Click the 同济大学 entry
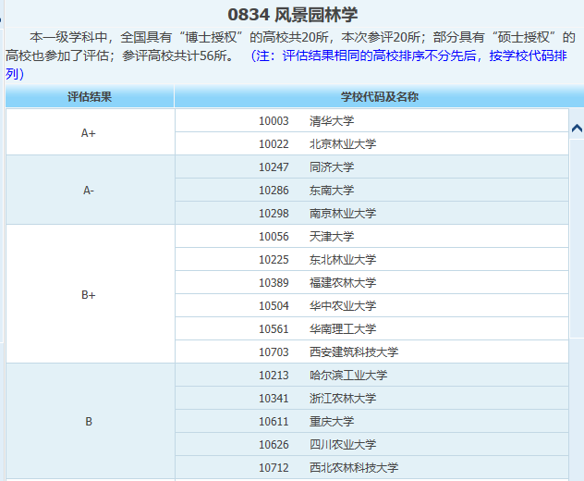The image size is (584, 481). click(332, 167)
